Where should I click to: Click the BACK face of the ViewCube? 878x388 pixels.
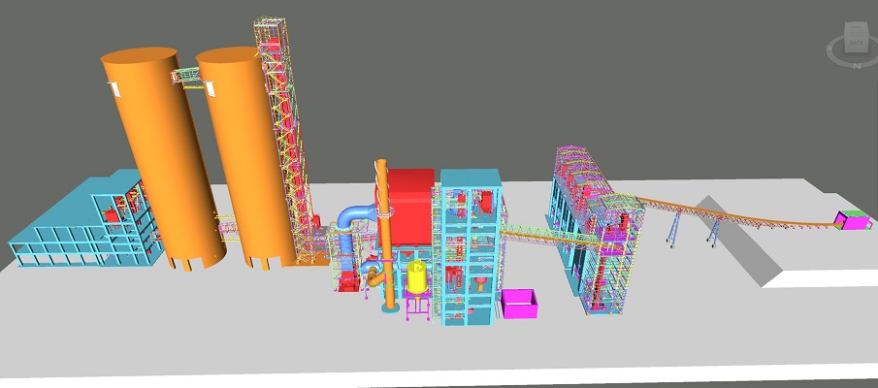[x=856, y=41]
